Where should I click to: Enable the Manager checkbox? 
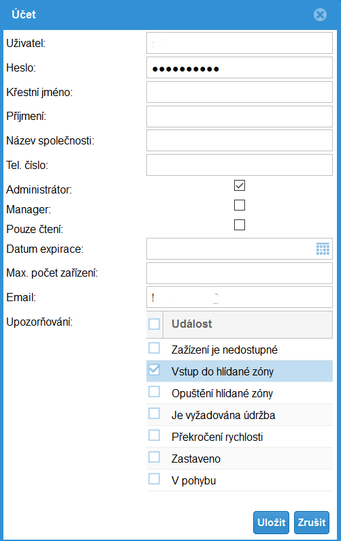pos(240,205)
